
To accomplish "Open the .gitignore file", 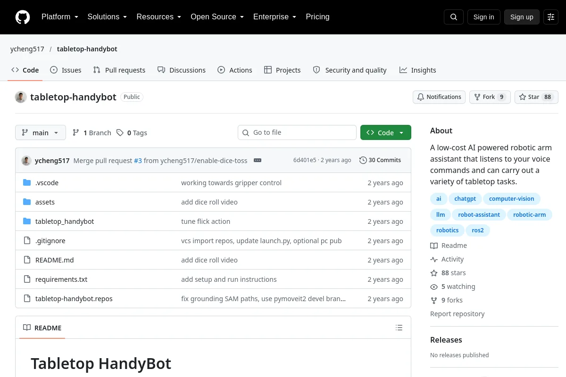I will click(x=50, y=241).
